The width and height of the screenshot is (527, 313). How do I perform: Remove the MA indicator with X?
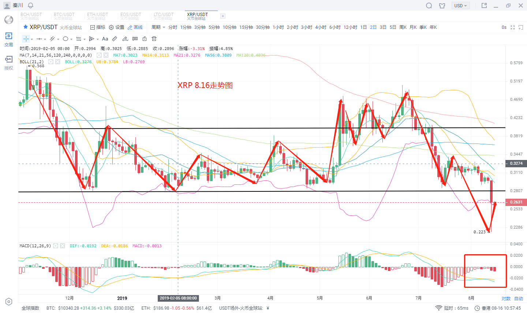pyautogui.click(x=106, y=55)
